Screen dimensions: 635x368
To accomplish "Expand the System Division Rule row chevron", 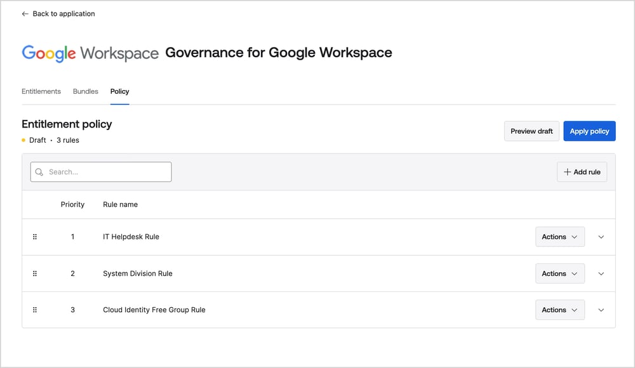I will click(x=601, y=273).
